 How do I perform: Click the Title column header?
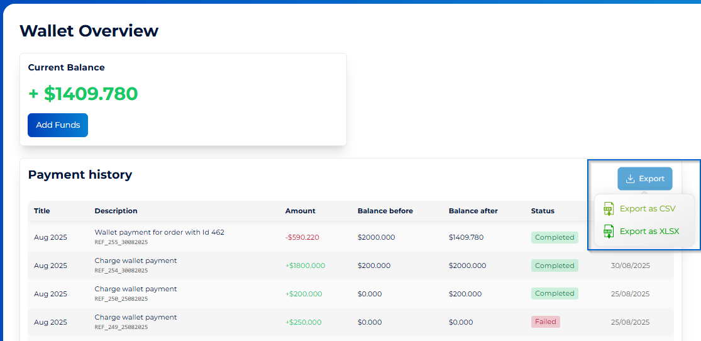(42, 211)
